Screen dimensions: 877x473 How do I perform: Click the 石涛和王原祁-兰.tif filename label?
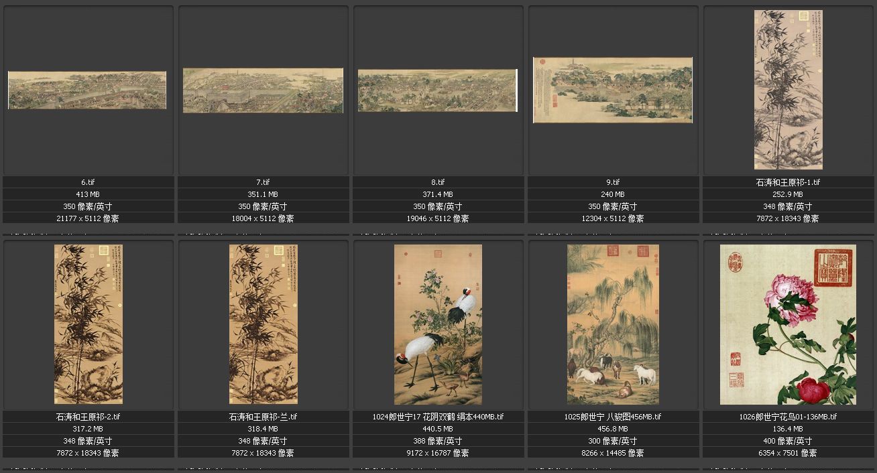coord(263,417)
